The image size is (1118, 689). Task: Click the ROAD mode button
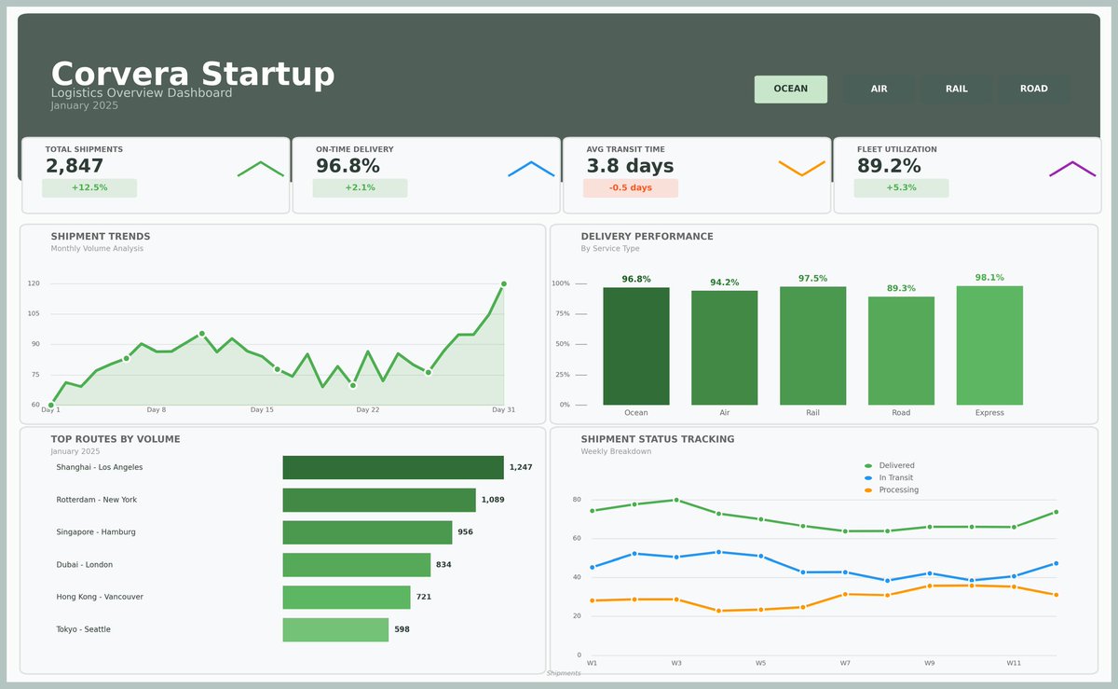[1034, 89]
